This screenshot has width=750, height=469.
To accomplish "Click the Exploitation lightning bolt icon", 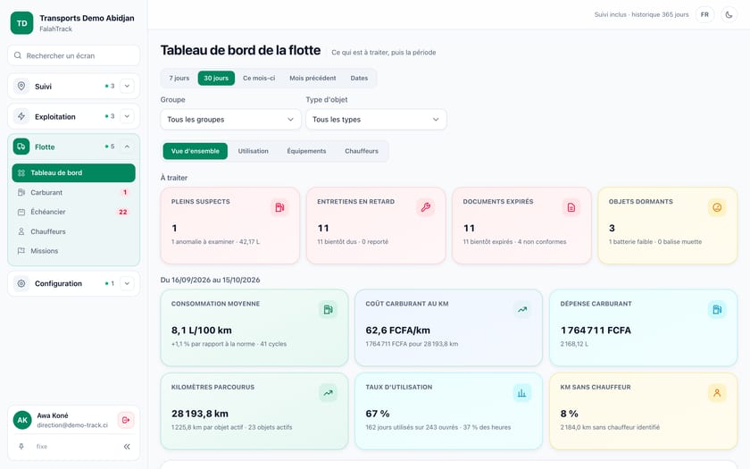I will click(21, 116).
